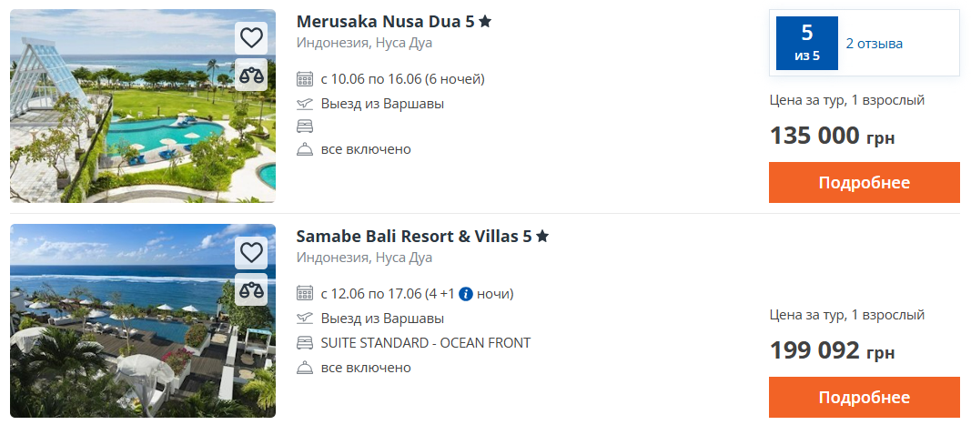Click the calendar icon for dates 12.06–17.06
Viewport: 971px width, 425px height.
[x=305, y=294]
